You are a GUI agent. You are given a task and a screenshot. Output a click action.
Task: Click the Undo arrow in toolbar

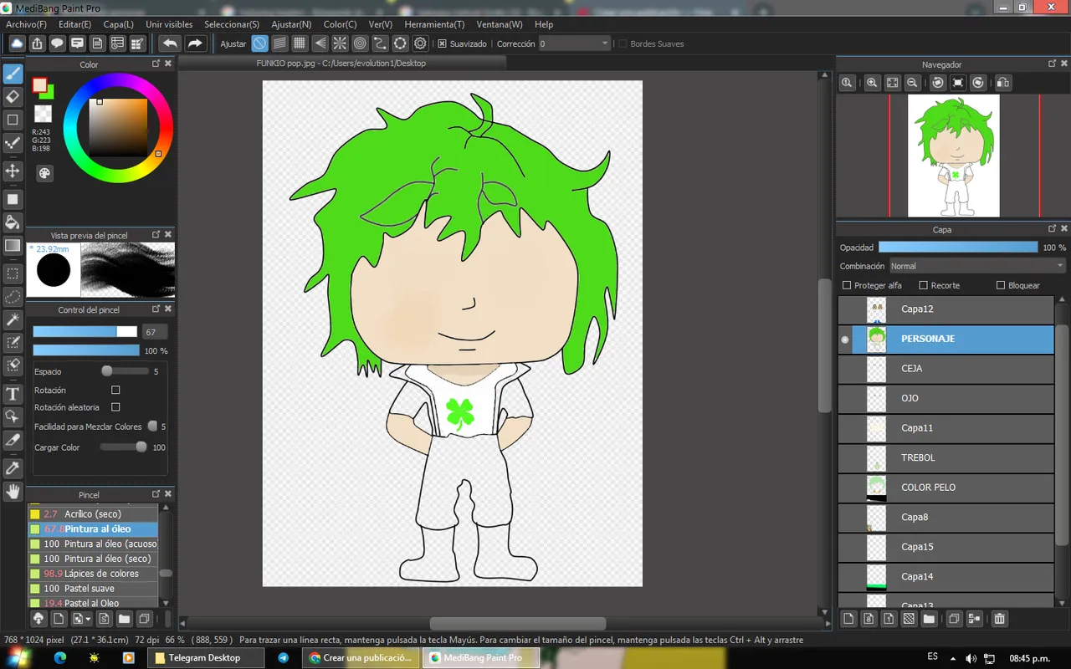pos(170,43)
